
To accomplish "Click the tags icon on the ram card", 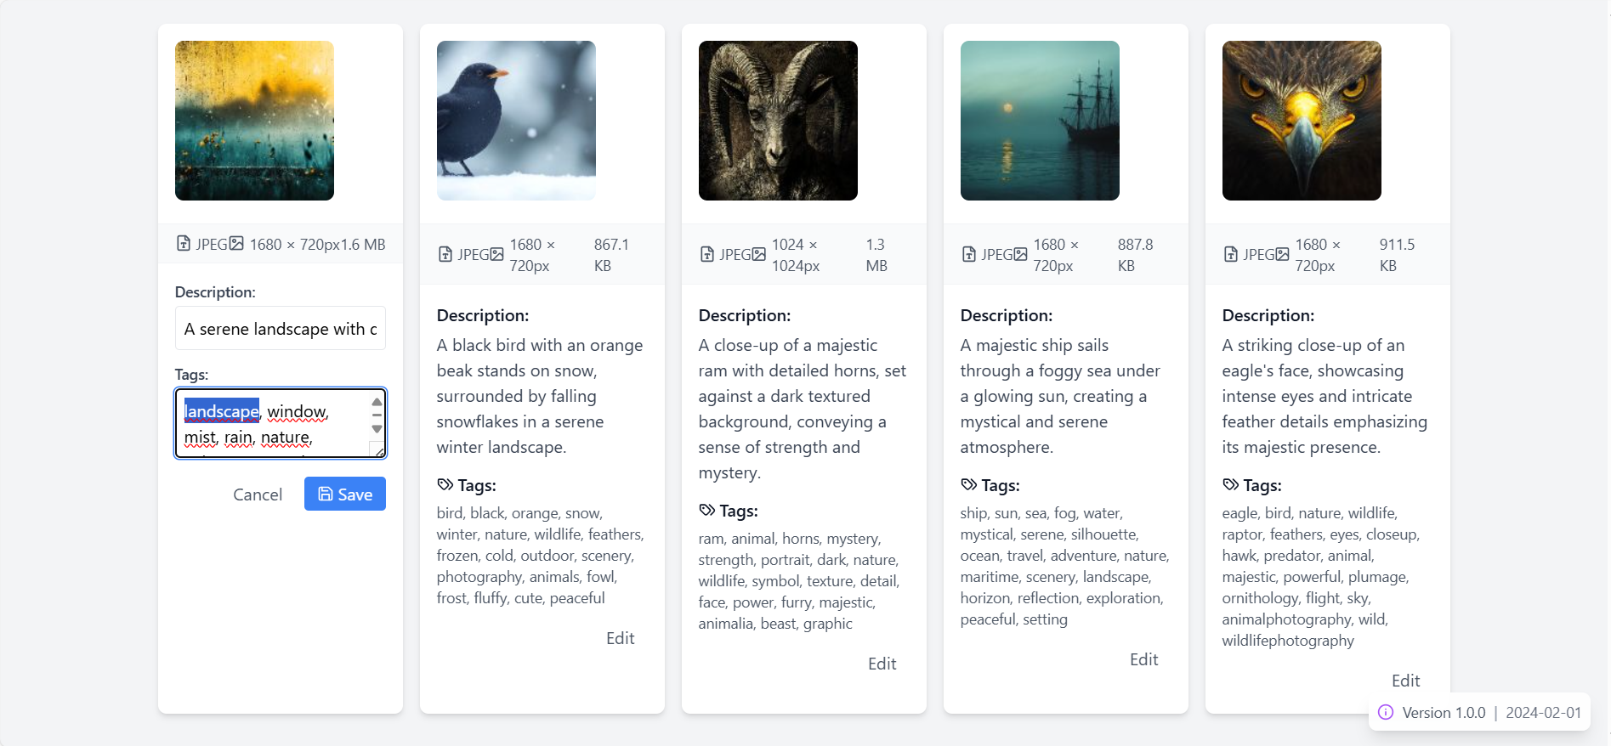I will [707, 511].
